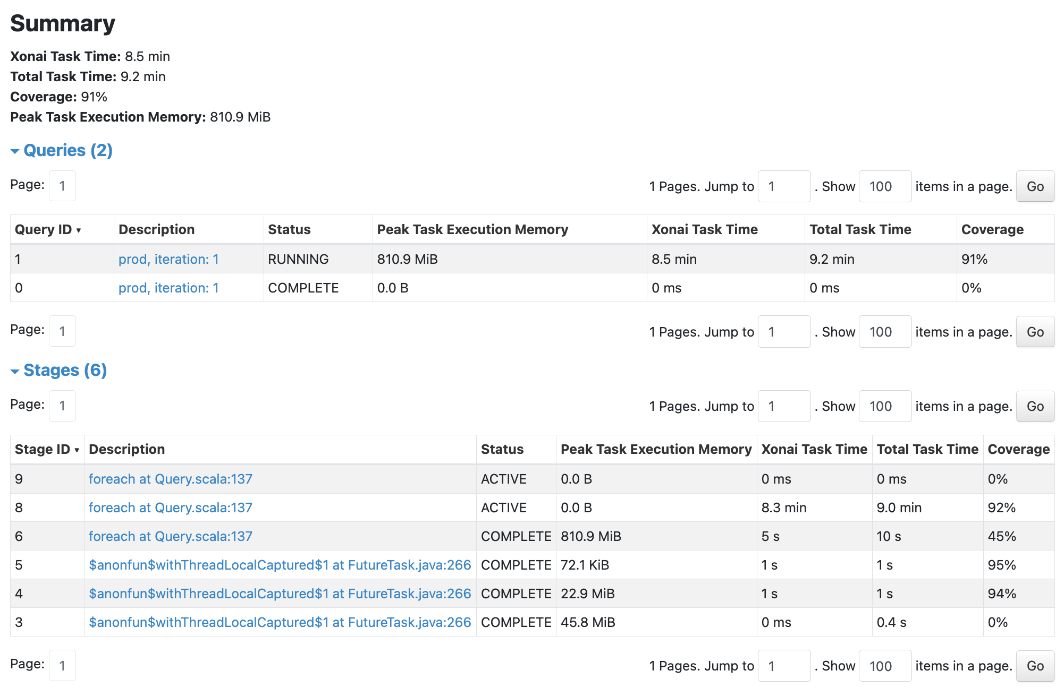Viewport: 1064px width, 688px height.
Task: Focus Jump to field below Stages table
Action: (x=784, y=666)
